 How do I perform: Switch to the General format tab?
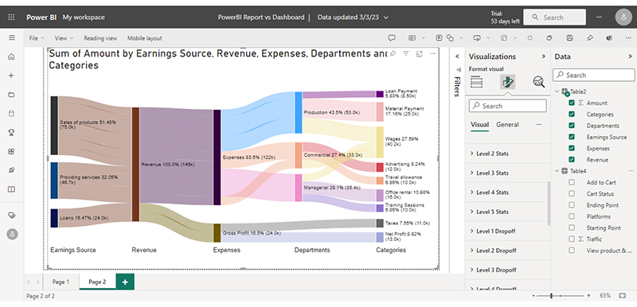pos(507,125)
